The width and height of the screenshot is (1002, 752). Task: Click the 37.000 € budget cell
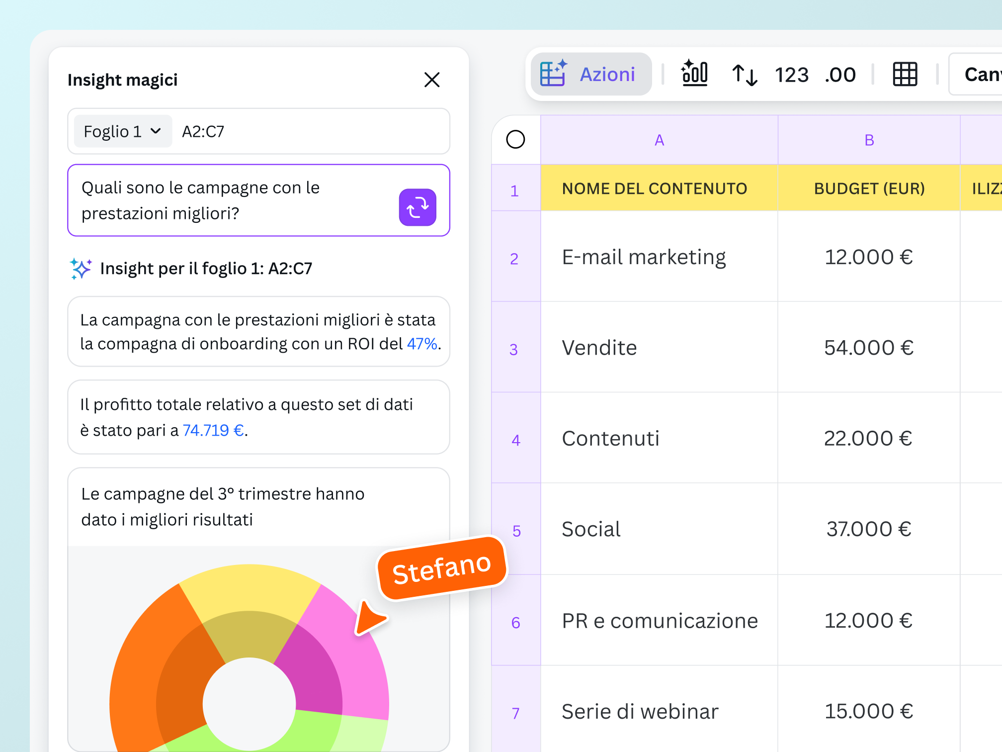click(x=869, y=529)
